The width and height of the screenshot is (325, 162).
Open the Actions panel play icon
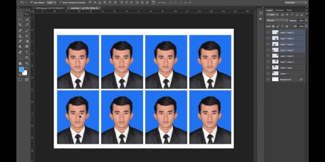coord(261,19)
